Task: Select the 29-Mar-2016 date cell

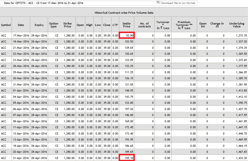Action: click(21, 72)
